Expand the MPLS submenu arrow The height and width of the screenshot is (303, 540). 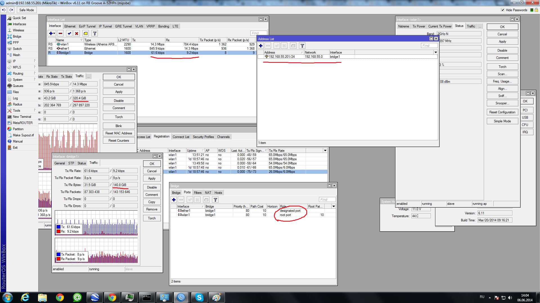[35, 67]
